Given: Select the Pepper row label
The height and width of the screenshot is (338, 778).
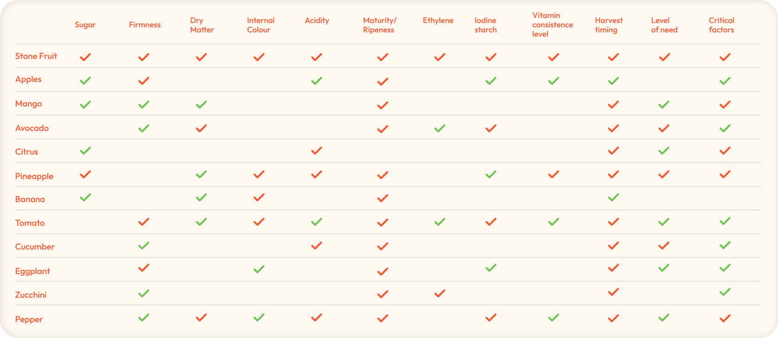Looking at the screenshot, I should tap(29, 319).
